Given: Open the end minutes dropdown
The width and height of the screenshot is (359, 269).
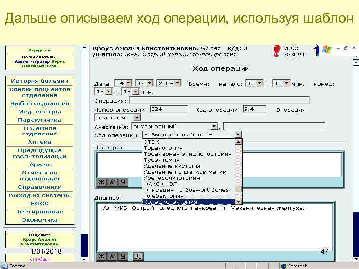Looking at the screenshot, I should tap(136, 91).
